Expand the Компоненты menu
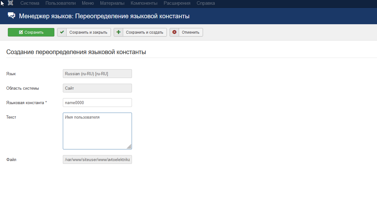The image size is (377, 201). tap(144, 3)
